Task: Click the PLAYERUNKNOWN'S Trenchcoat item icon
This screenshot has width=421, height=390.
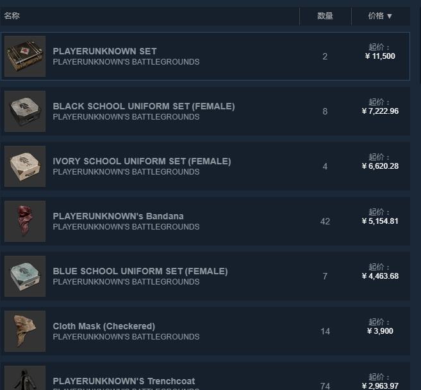Action: pyautogui.click(x=25, y=380)
